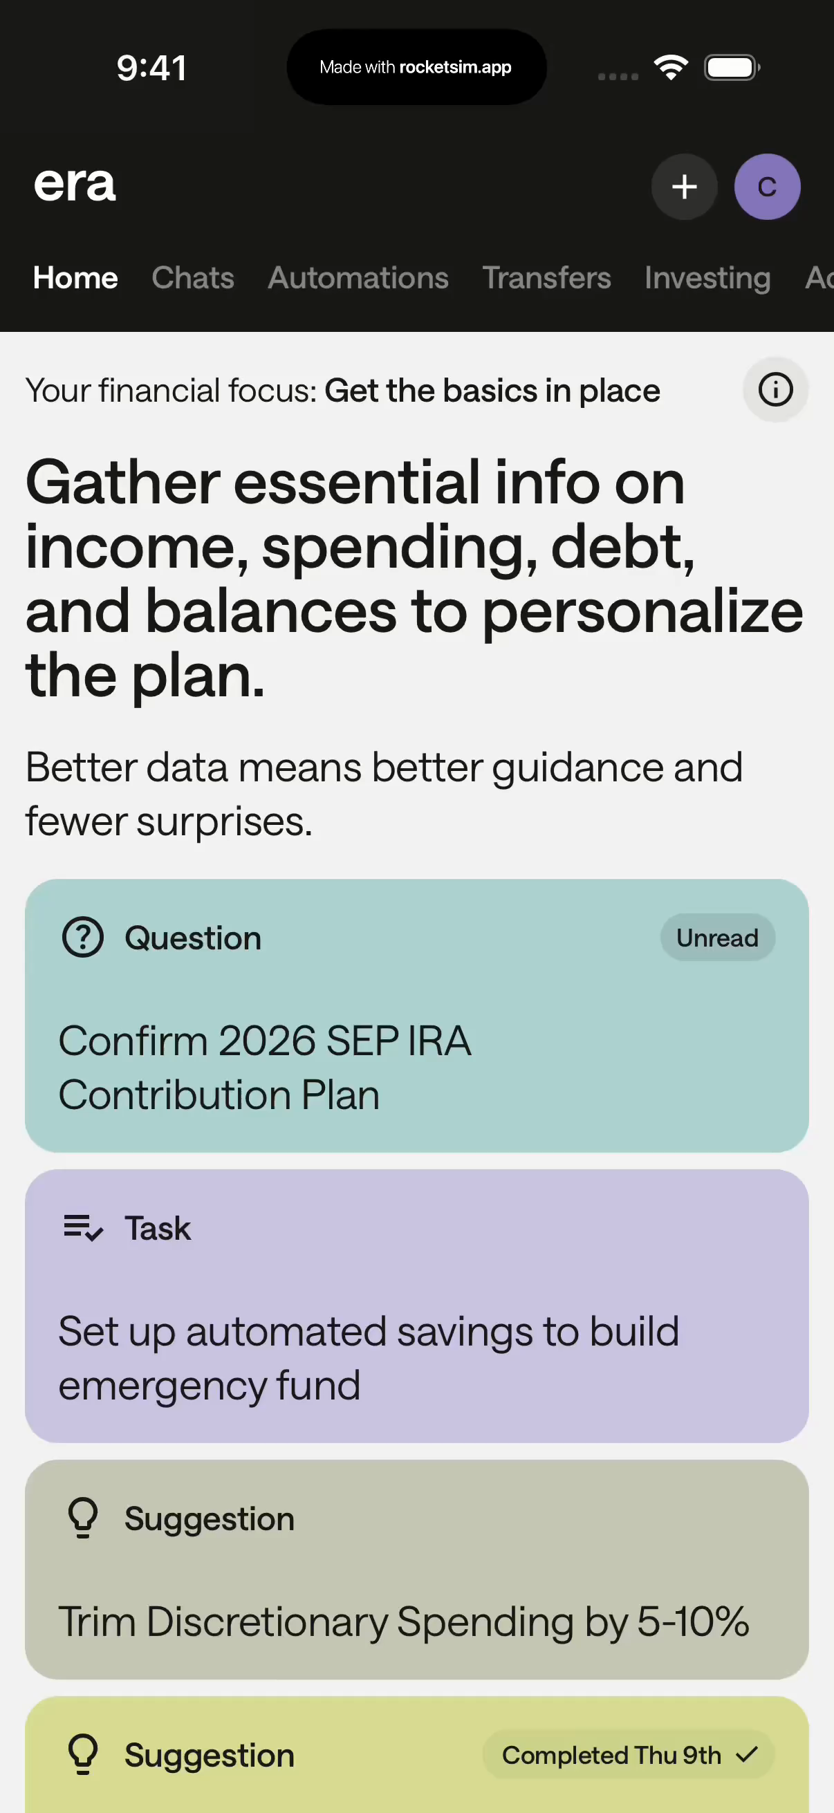Viewport: 834px width, 1813px height.
Task: Go to the Transfers tab
Action: coord(546,278)
